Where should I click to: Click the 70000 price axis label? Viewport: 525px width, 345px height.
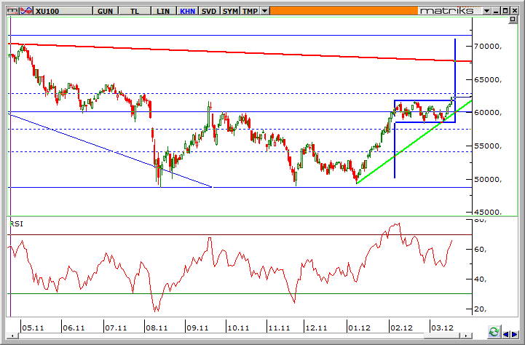point(488,47)
